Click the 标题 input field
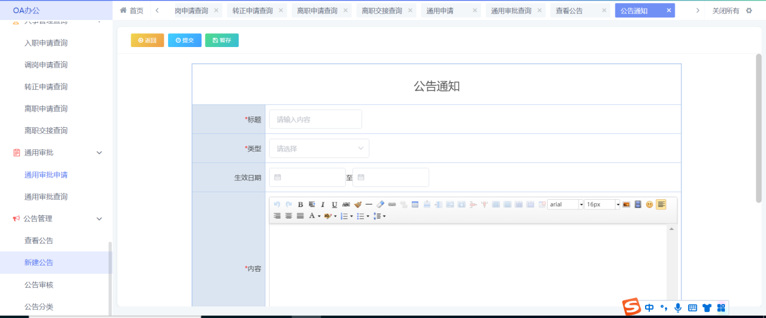 pyautogui.click(x=315, y=119)
